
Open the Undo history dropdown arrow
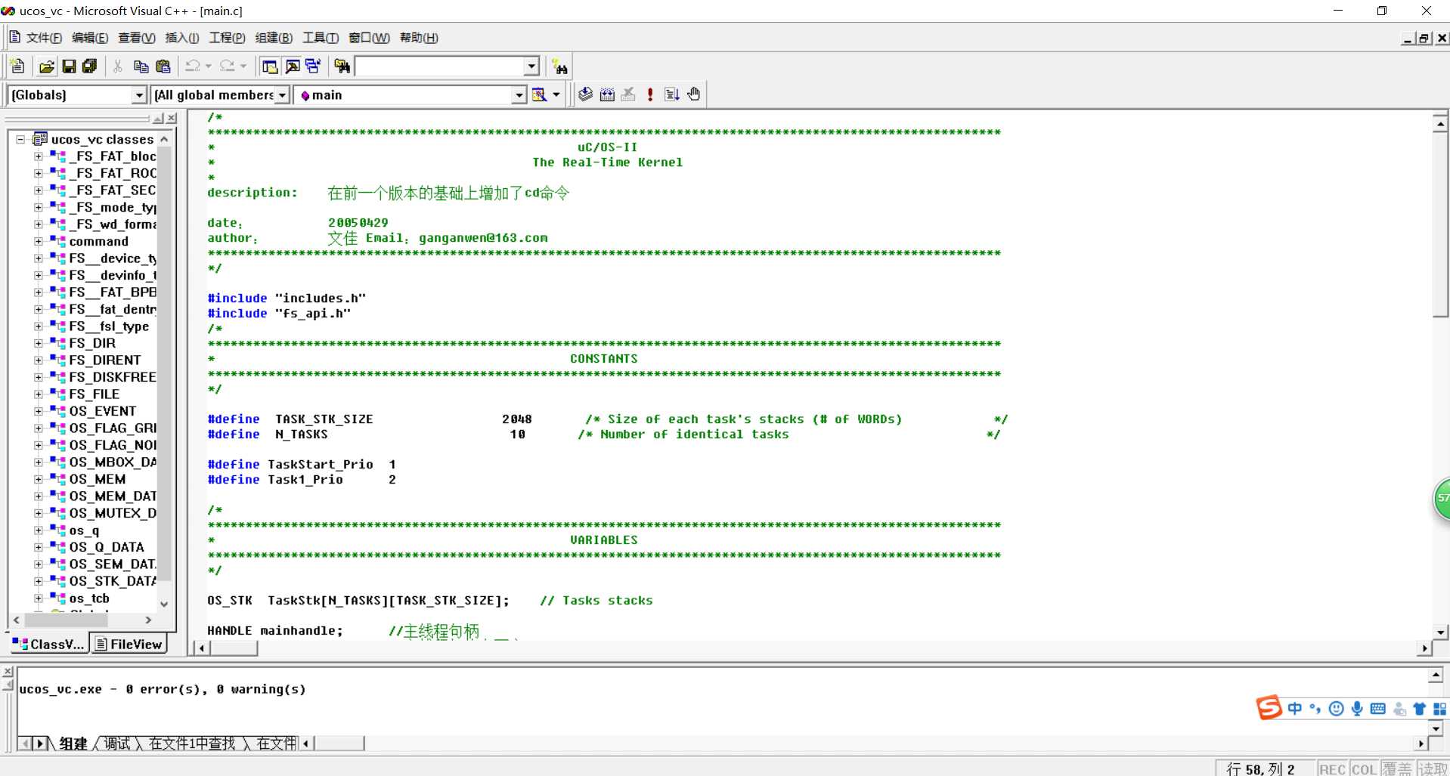pos(209,66)
